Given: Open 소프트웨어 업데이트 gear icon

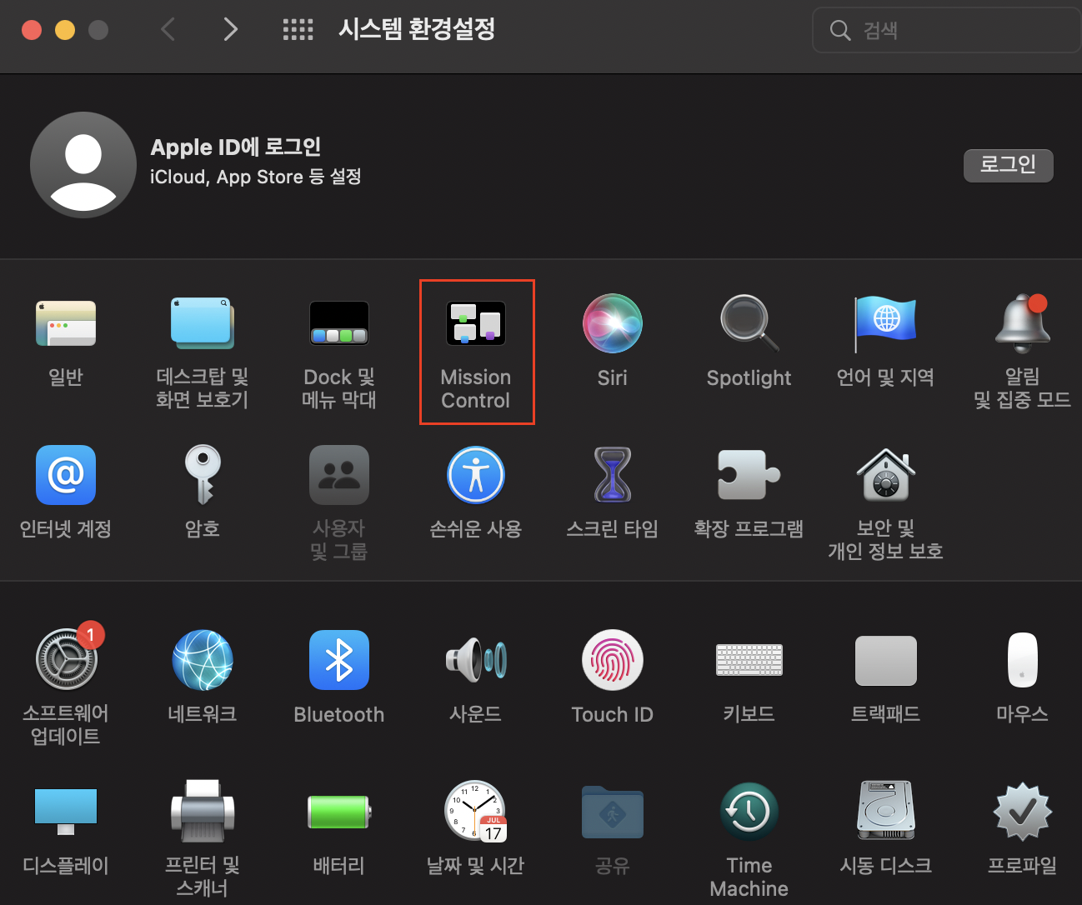Looking at the screenshot, I should [x=66, y=660].
